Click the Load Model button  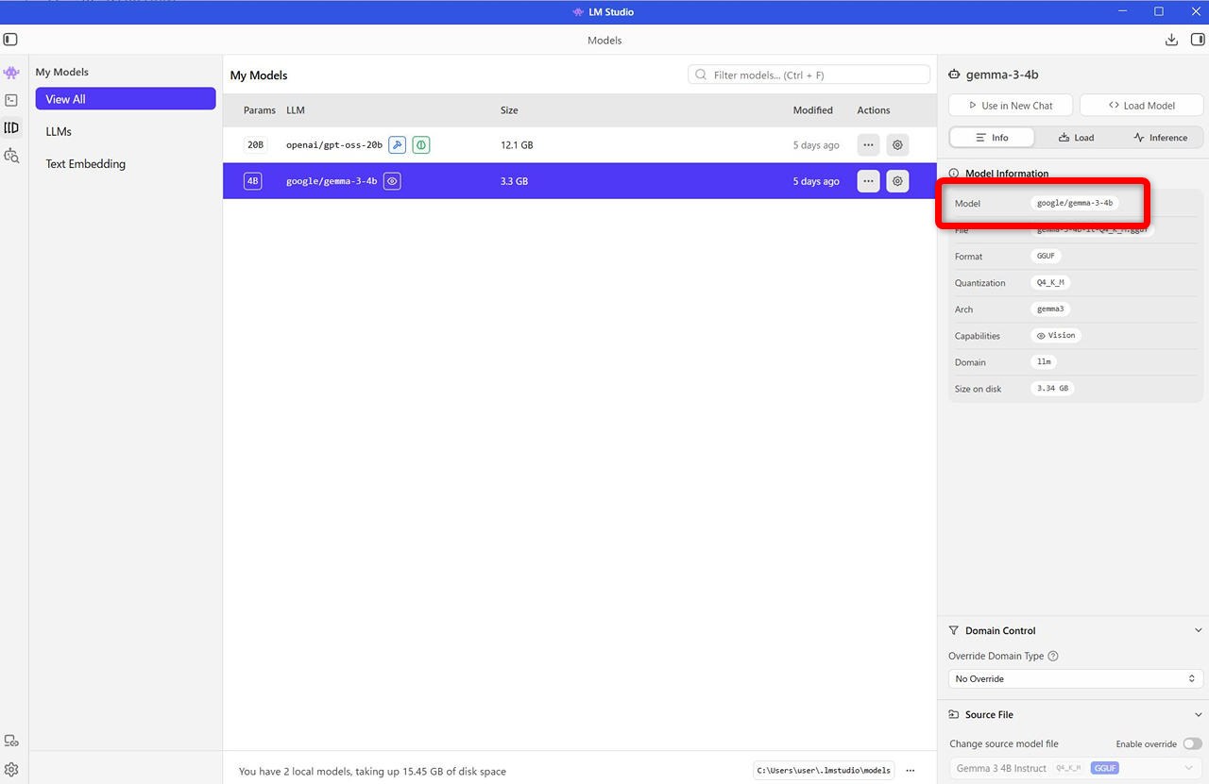tap(1141, 106)
